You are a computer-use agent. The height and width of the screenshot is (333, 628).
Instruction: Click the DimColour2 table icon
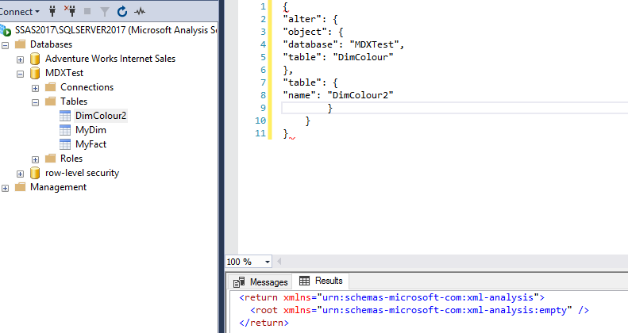coord(65,116)
